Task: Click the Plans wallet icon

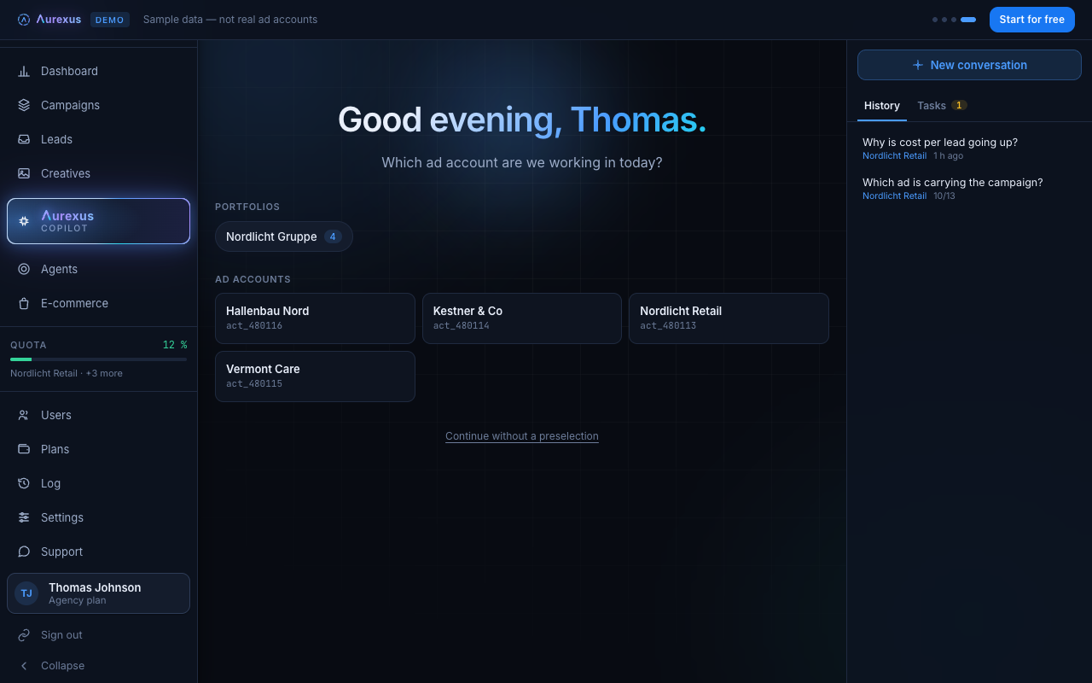Action: (x=24, y=449)
